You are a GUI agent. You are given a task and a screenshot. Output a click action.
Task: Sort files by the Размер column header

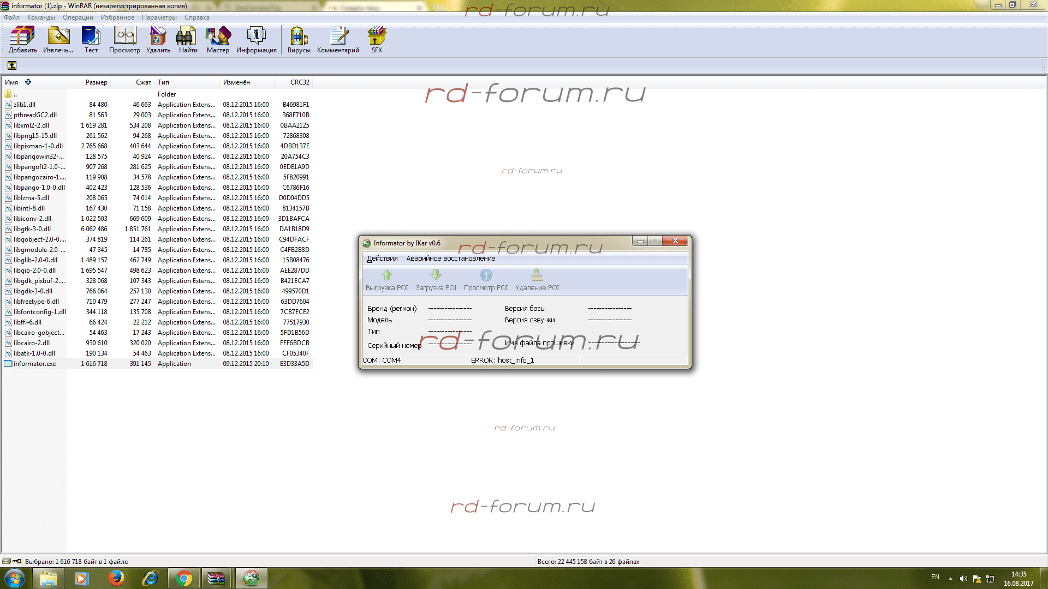(96, 82)
